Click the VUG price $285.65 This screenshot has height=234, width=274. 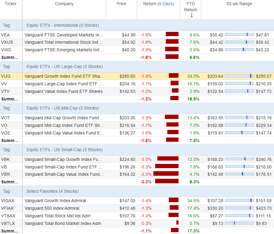127,76
